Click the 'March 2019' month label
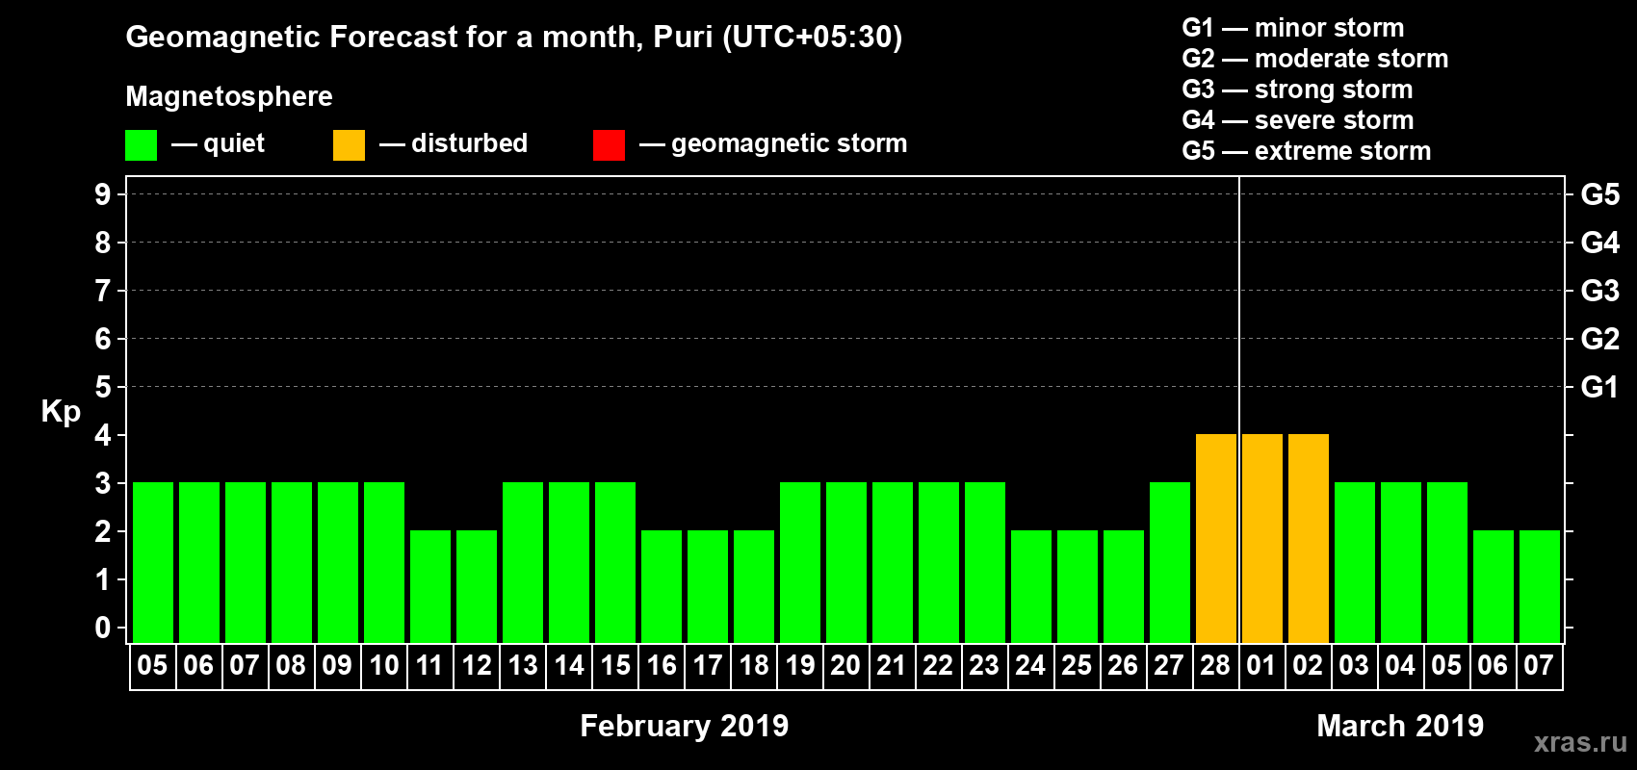This screenshot has width=1637, height=770. [1400, 726]
